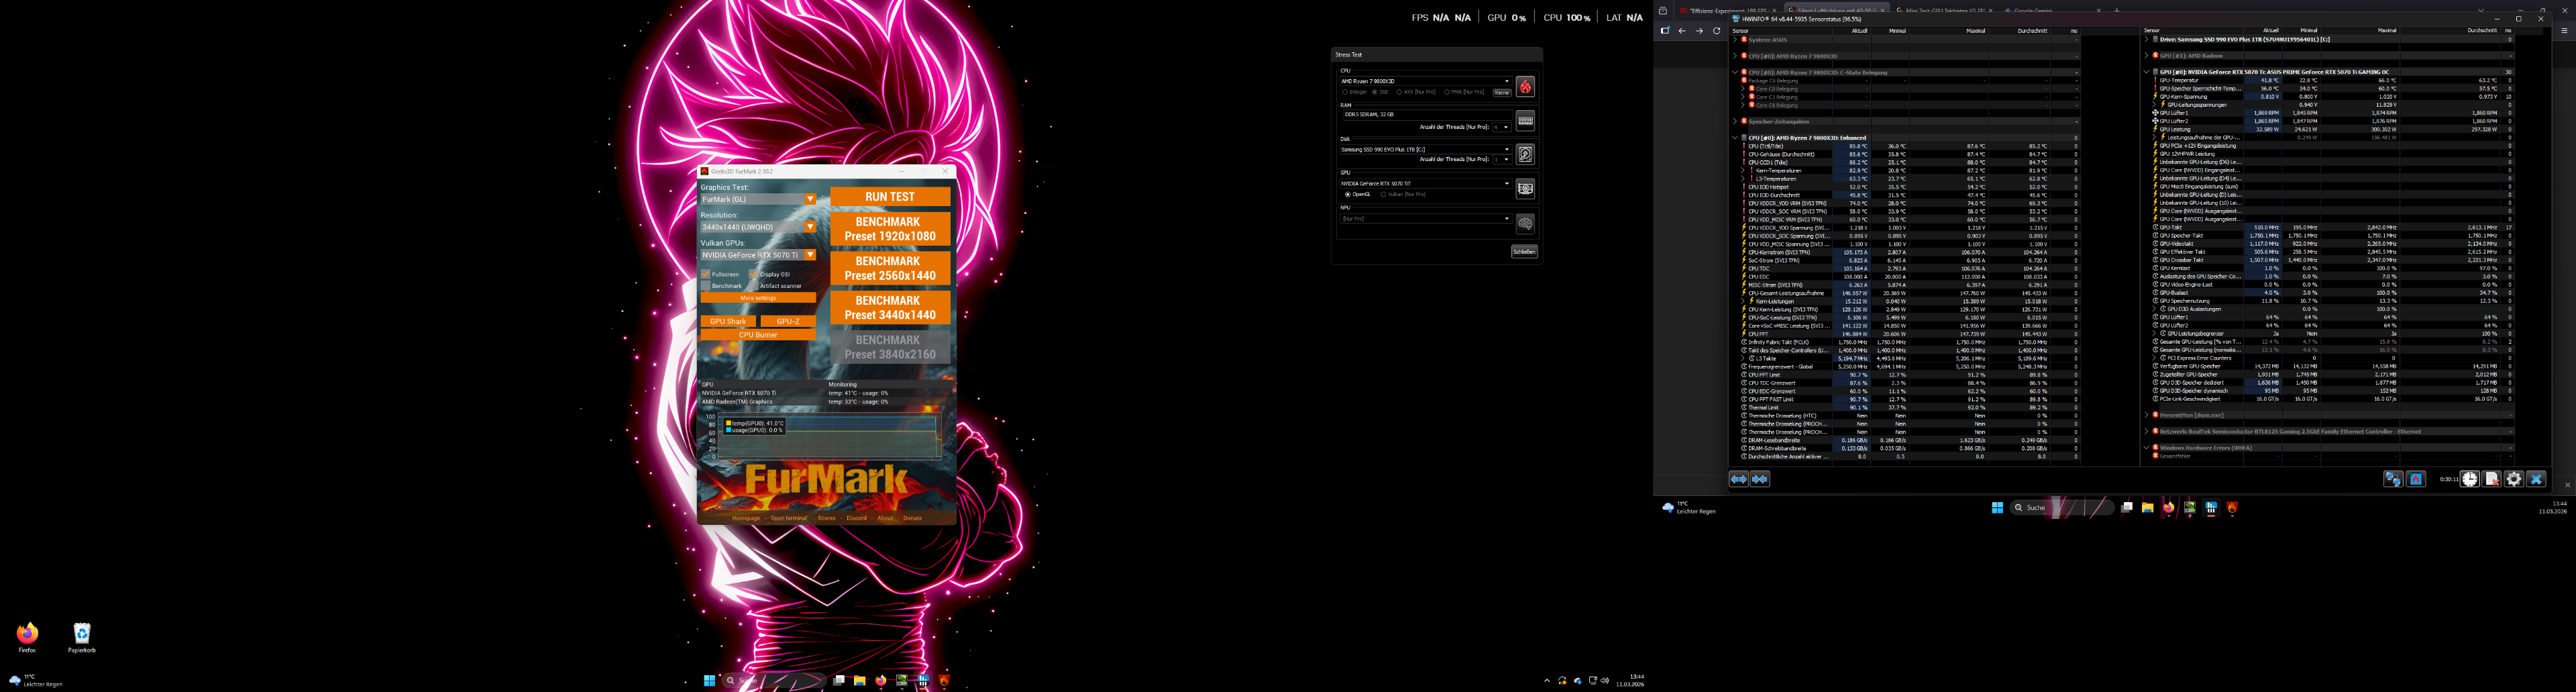Open Windows Start on the left monitor taskbar
This screenshot has width=2576, height=692.
click(710, 681)
